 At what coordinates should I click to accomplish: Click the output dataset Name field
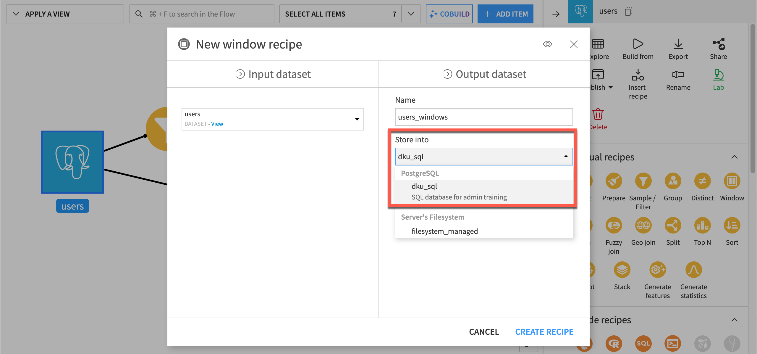(484, 117)
